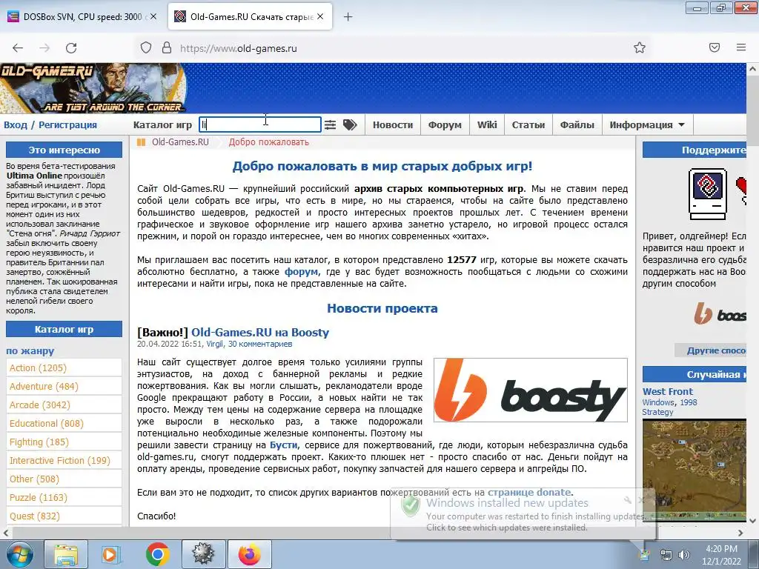This screenshot has height=569, width=759.
Task: Launch Windows Media Player from taskbar
Action: [112, 554]
